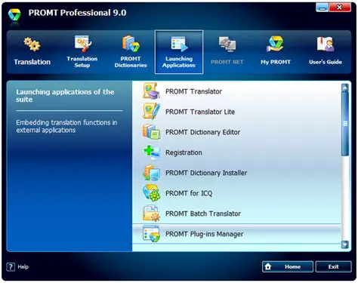The image size is (358, 283).
Task: Launch PROMT Dictionary Installer text entry
Action: coord(206,173)
